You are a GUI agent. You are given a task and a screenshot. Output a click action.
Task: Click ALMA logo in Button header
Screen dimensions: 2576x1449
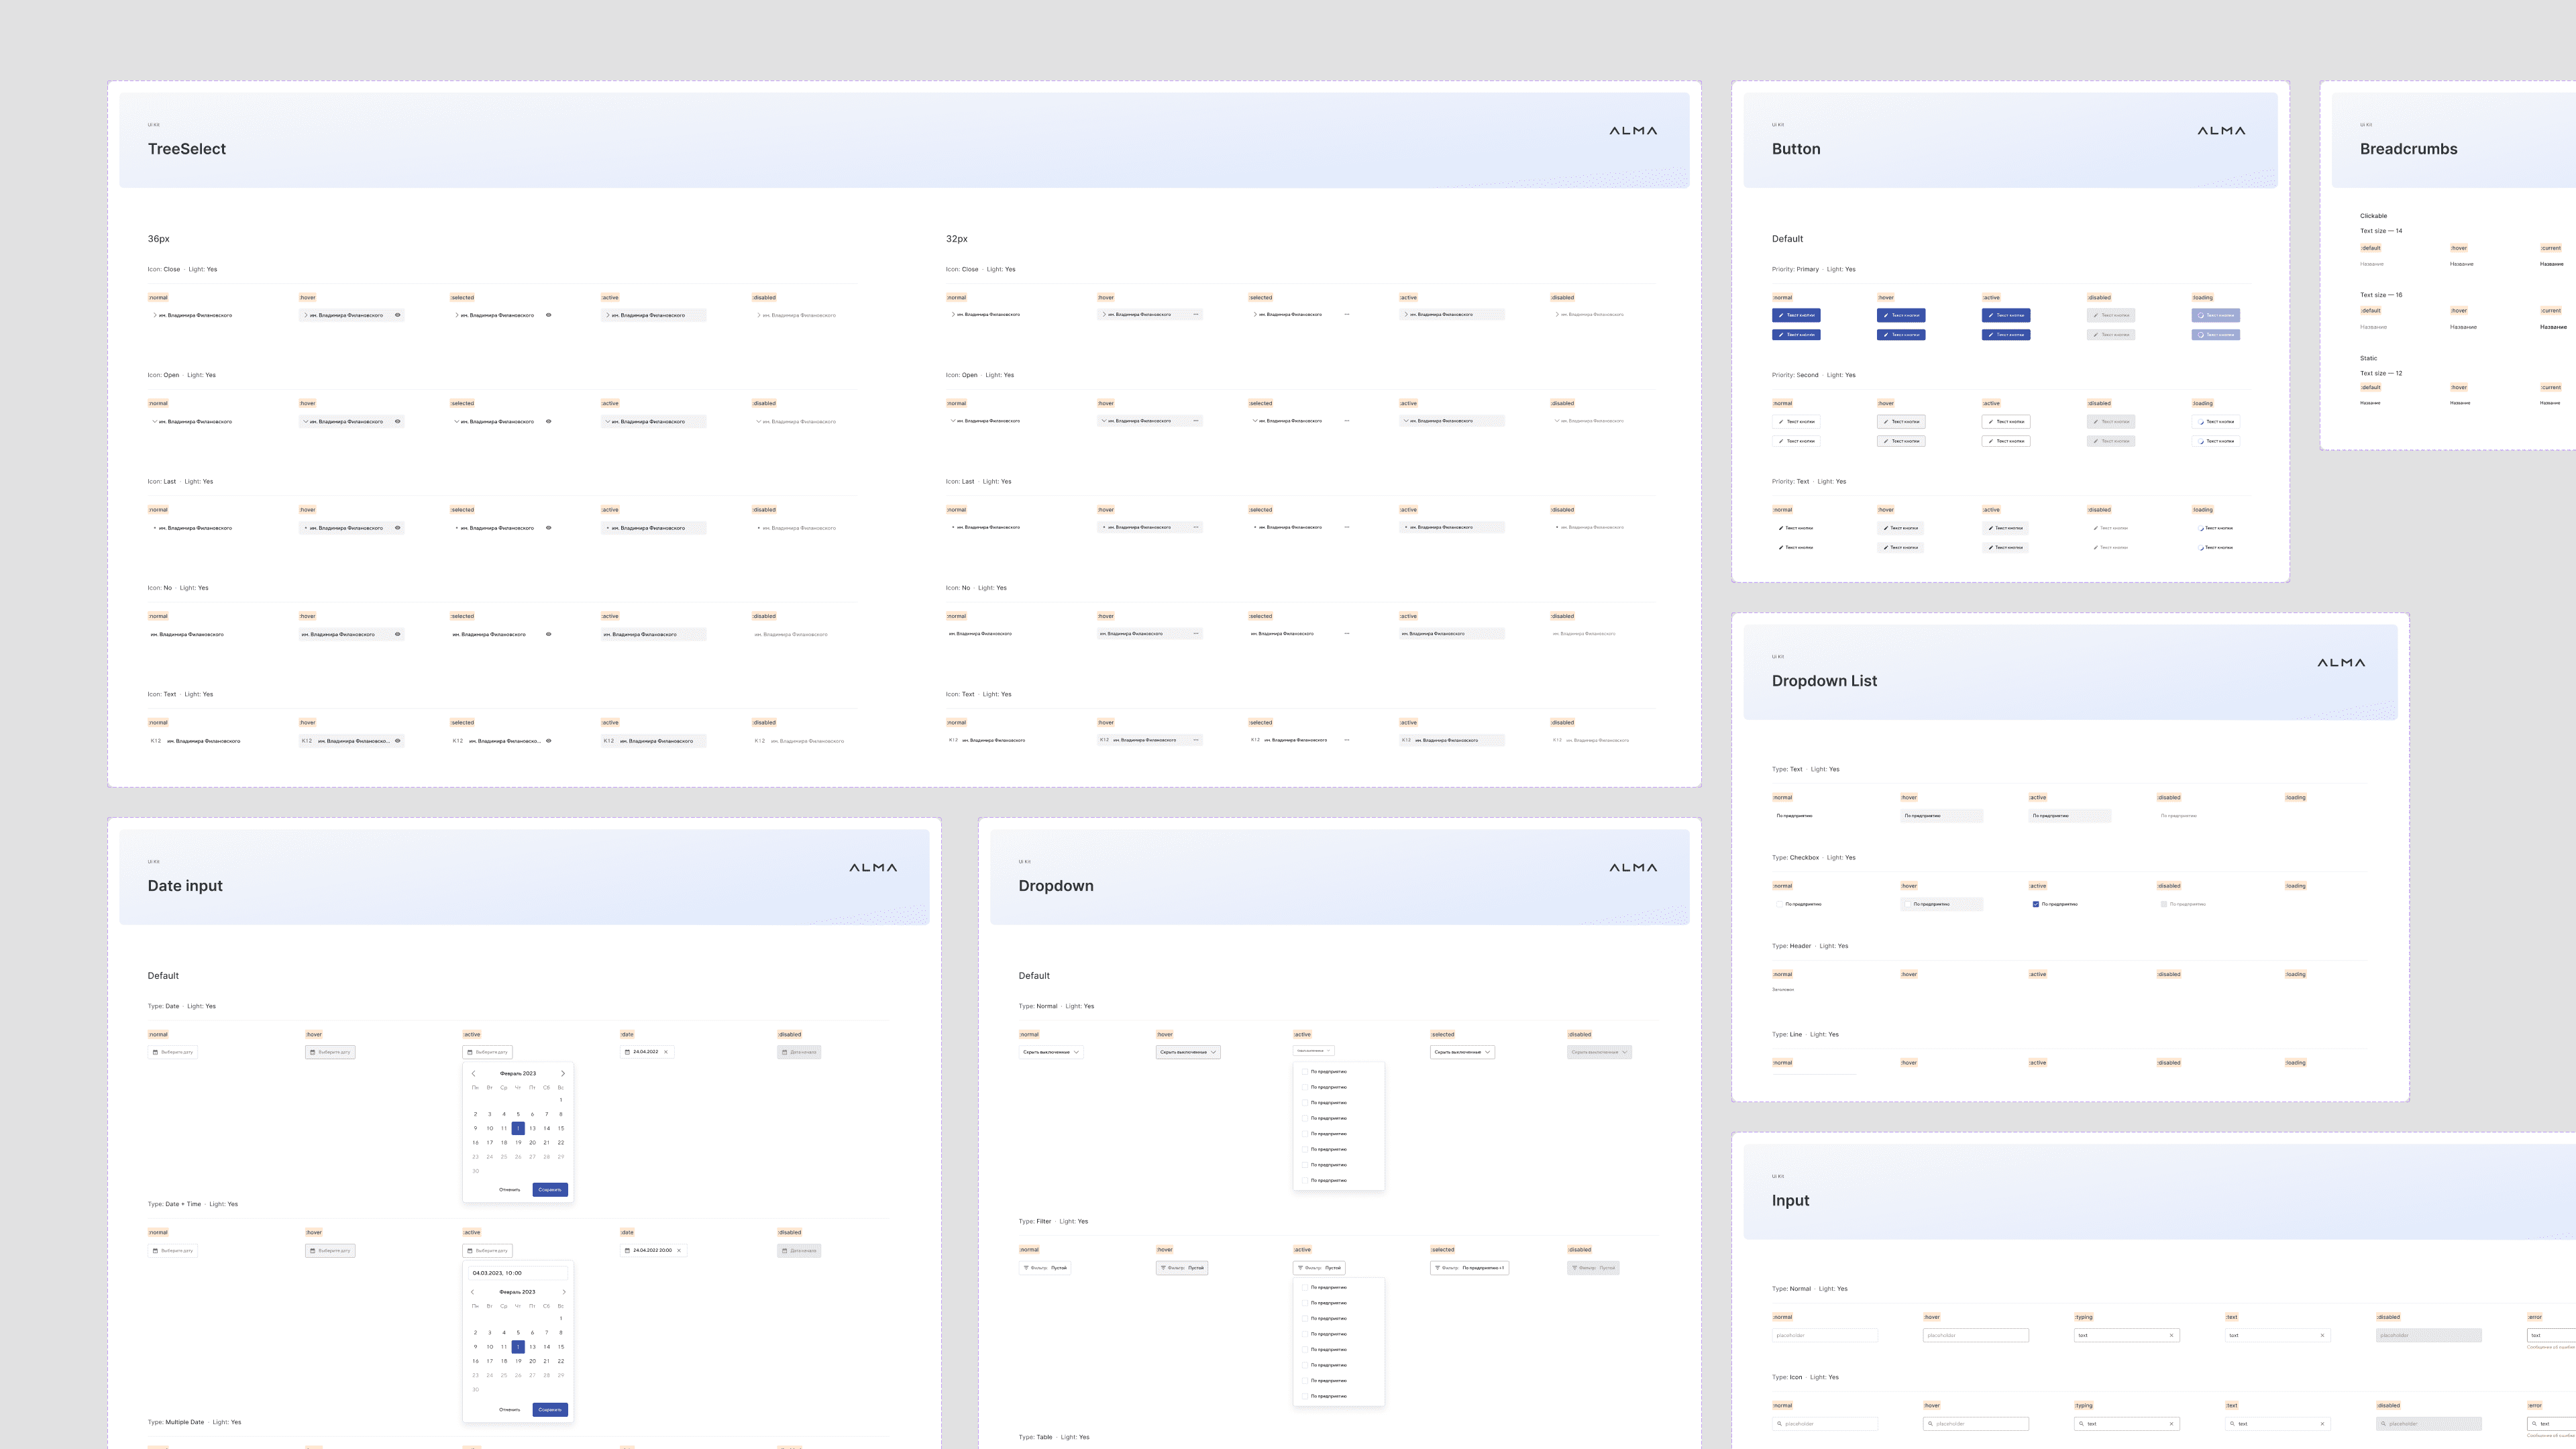point(2220,131)
